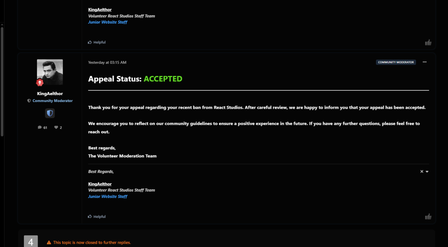Expand the signature options caret
Viewport: 448px width, 247px height.
point(427,172)
